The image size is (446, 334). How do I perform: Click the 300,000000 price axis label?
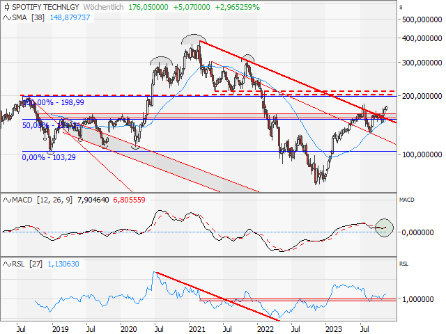422,63
